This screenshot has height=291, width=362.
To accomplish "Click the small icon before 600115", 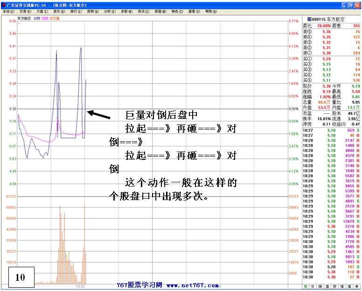I will coord(310,20).
